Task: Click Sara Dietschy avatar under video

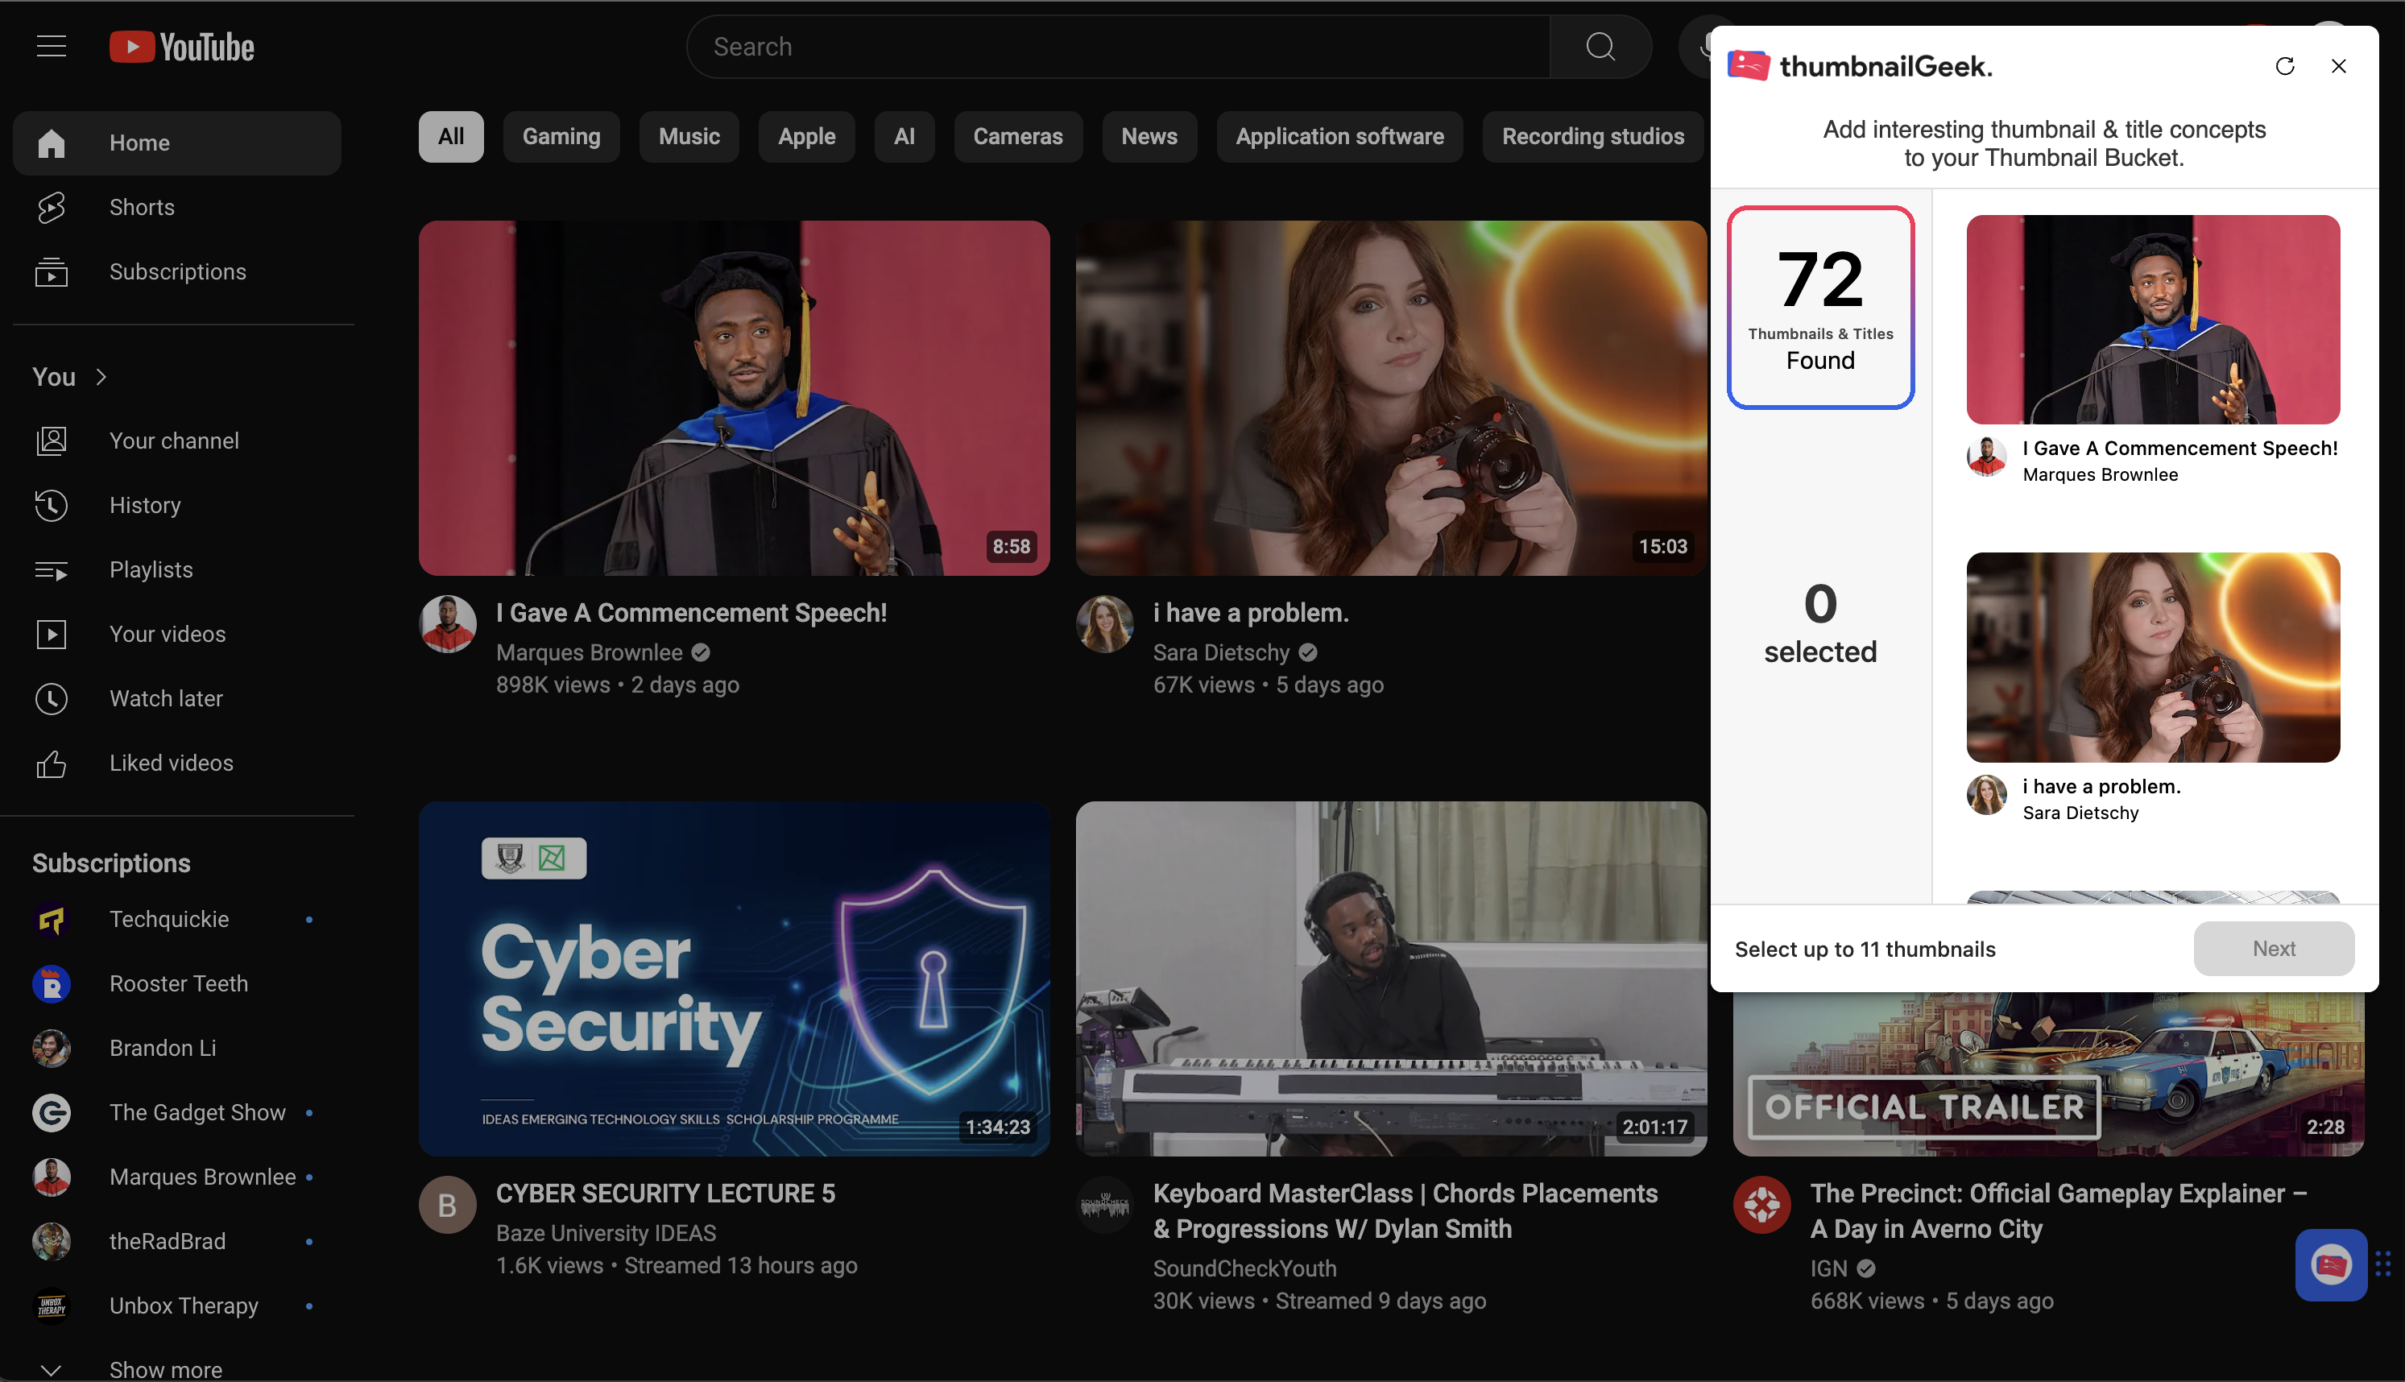Action: click(1105, 623)
